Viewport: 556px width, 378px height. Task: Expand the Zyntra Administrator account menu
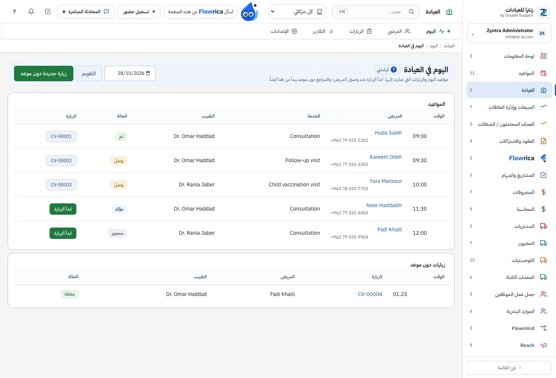point(509,34)
